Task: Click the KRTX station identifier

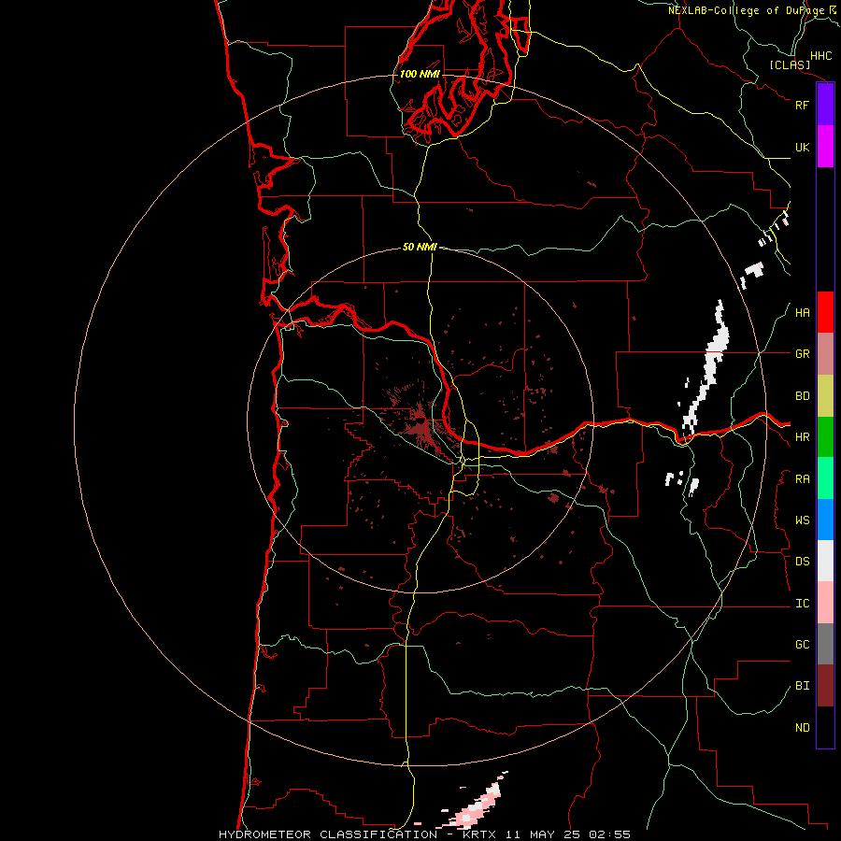Action: click(480, 834)
